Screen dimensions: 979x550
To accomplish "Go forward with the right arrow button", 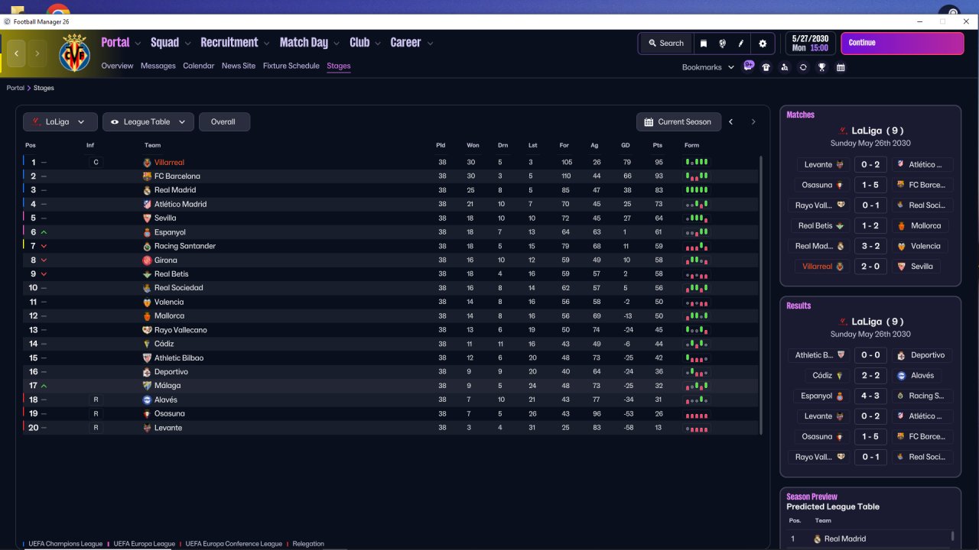I will pos(37,53).
